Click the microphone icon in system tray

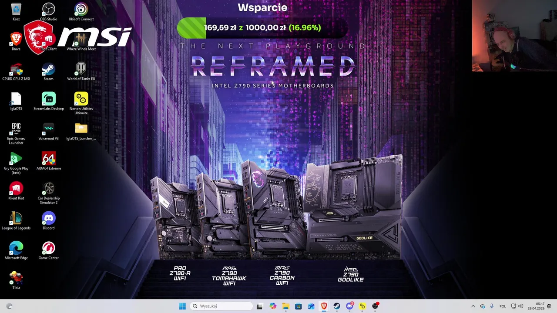click(x=492, y=306)
